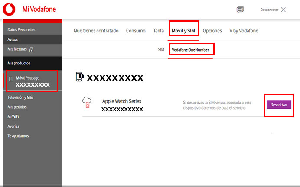Screen dimensions: 300x187
Task: Click the cloud watch icon for Apple Watch
Action: [x=87, y=103]
